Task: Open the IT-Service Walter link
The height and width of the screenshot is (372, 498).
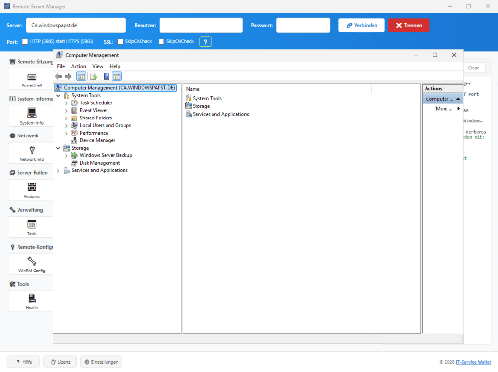Action: pos(473,362)
